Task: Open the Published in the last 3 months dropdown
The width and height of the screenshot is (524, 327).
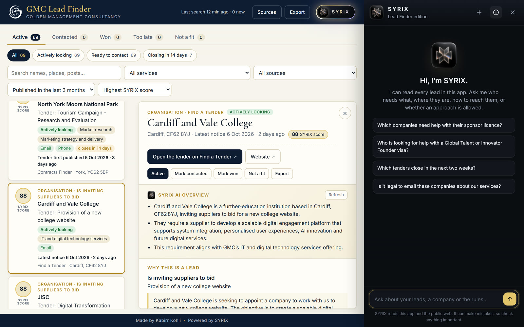Action: (51, 90)
